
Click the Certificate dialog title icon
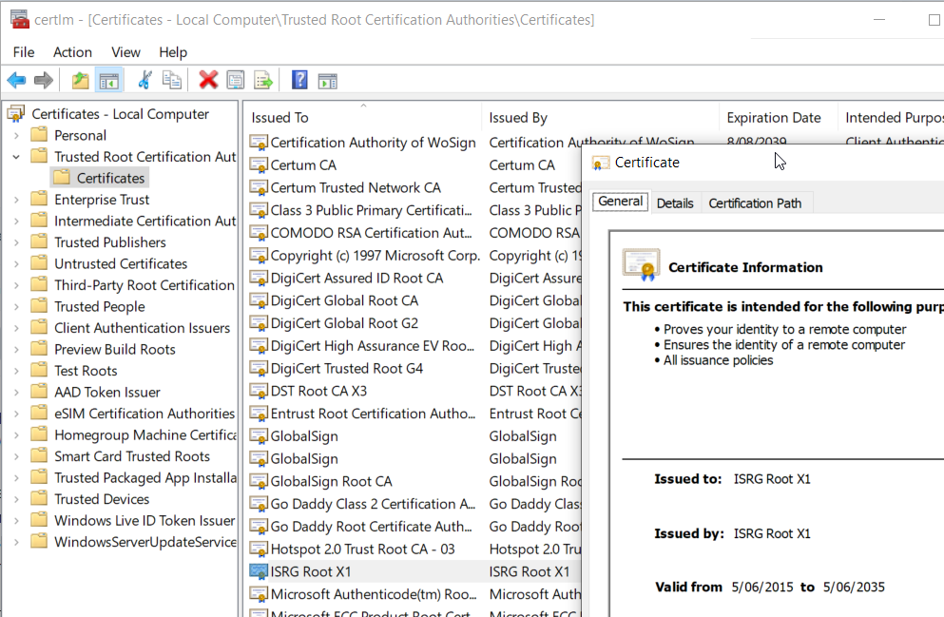tap(600, 164)
